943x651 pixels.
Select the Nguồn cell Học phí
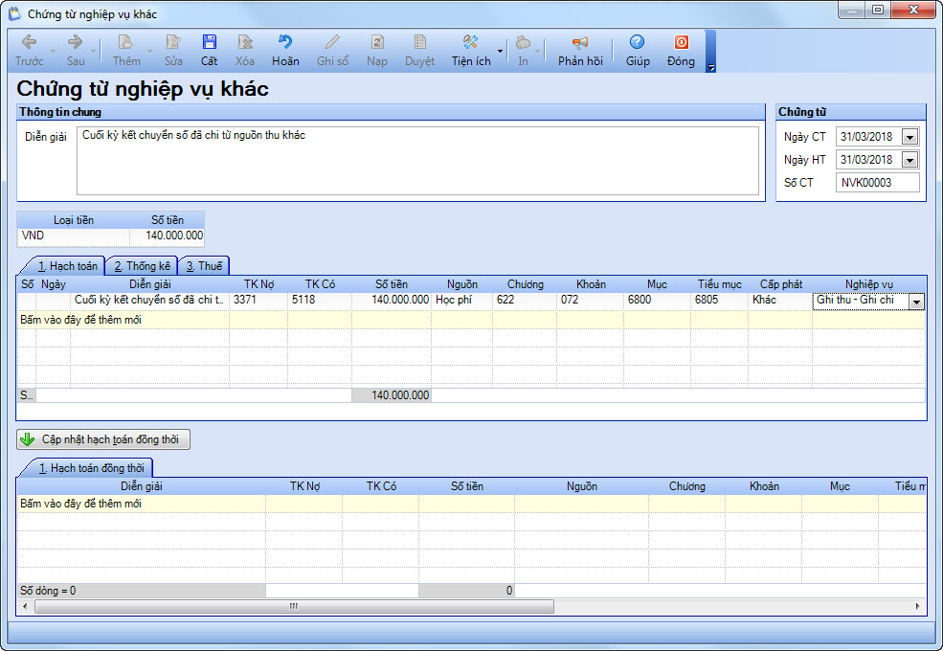click(x=461, y=300)
